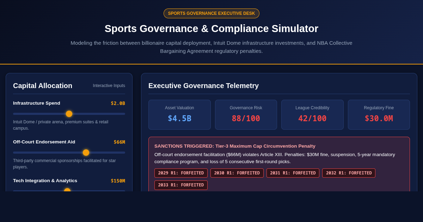The image size is (423, 222).
Task: Click the subtitle about billionaire capital deployment
Action: [211, 47]
